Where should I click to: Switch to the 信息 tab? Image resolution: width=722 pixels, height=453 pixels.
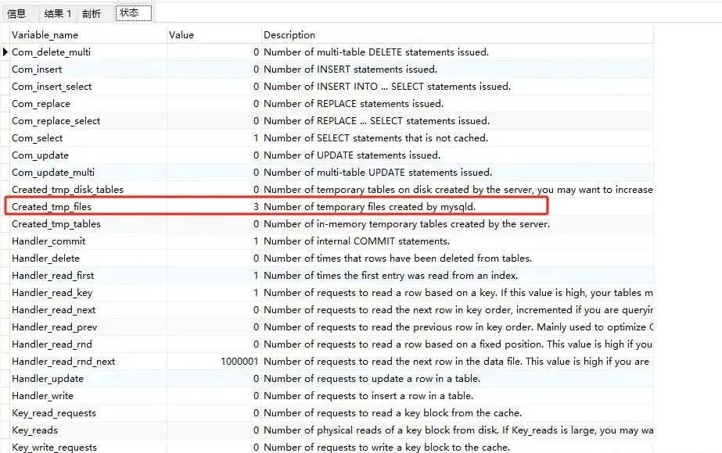(x=16, y=13)
